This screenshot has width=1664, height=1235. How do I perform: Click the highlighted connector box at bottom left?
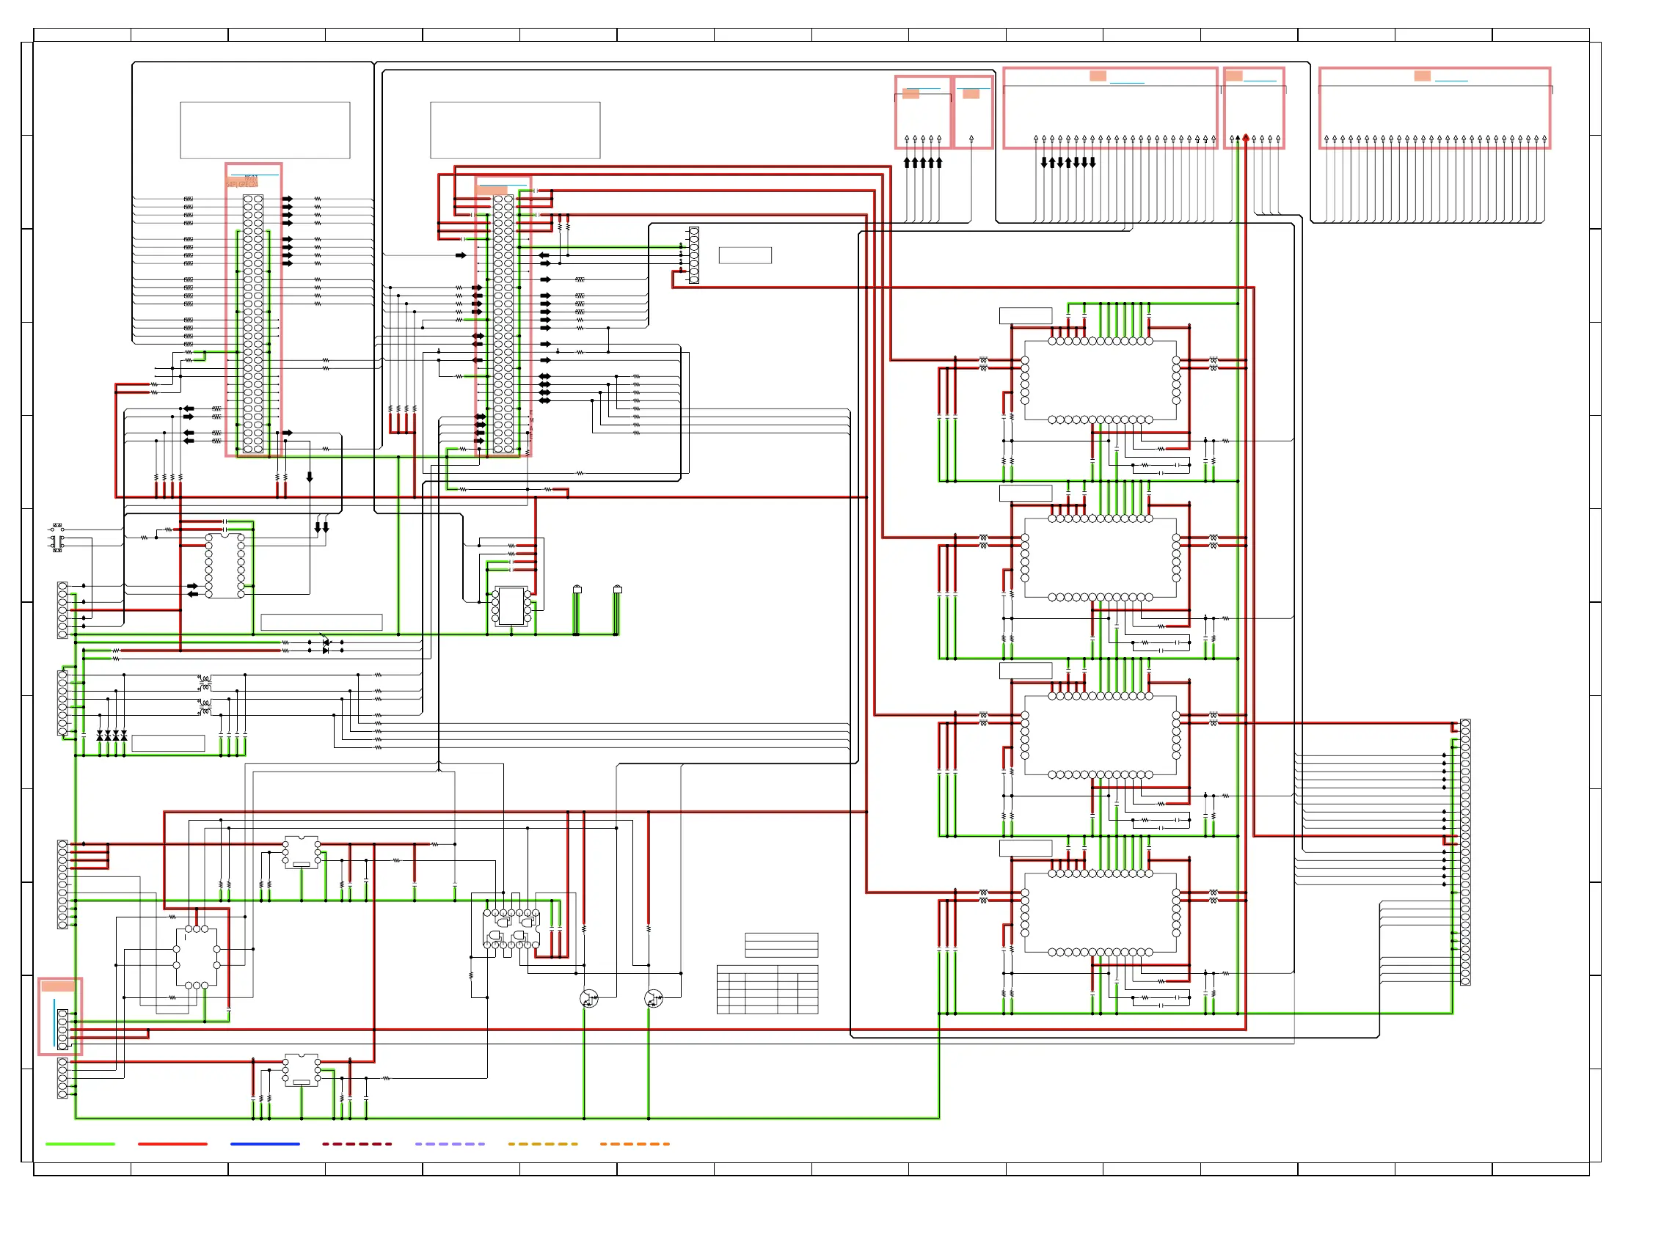pyautogui.click(x=60, y=1016)
